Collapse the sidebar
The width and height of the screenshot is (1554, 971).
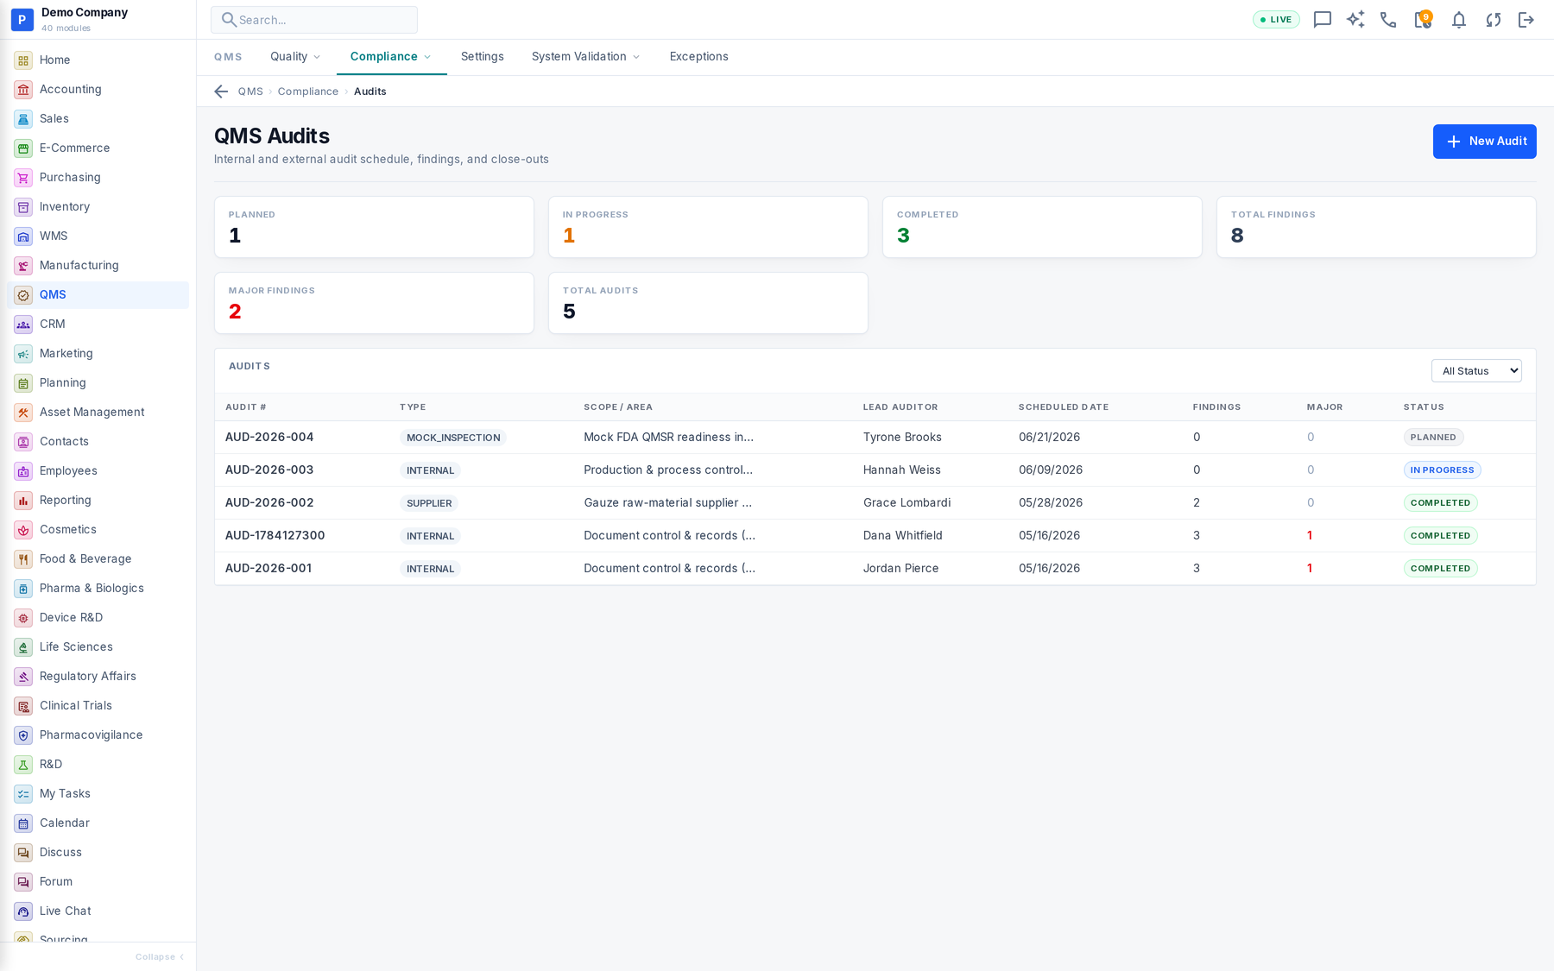pyautogui.click(x=161, y=956)
